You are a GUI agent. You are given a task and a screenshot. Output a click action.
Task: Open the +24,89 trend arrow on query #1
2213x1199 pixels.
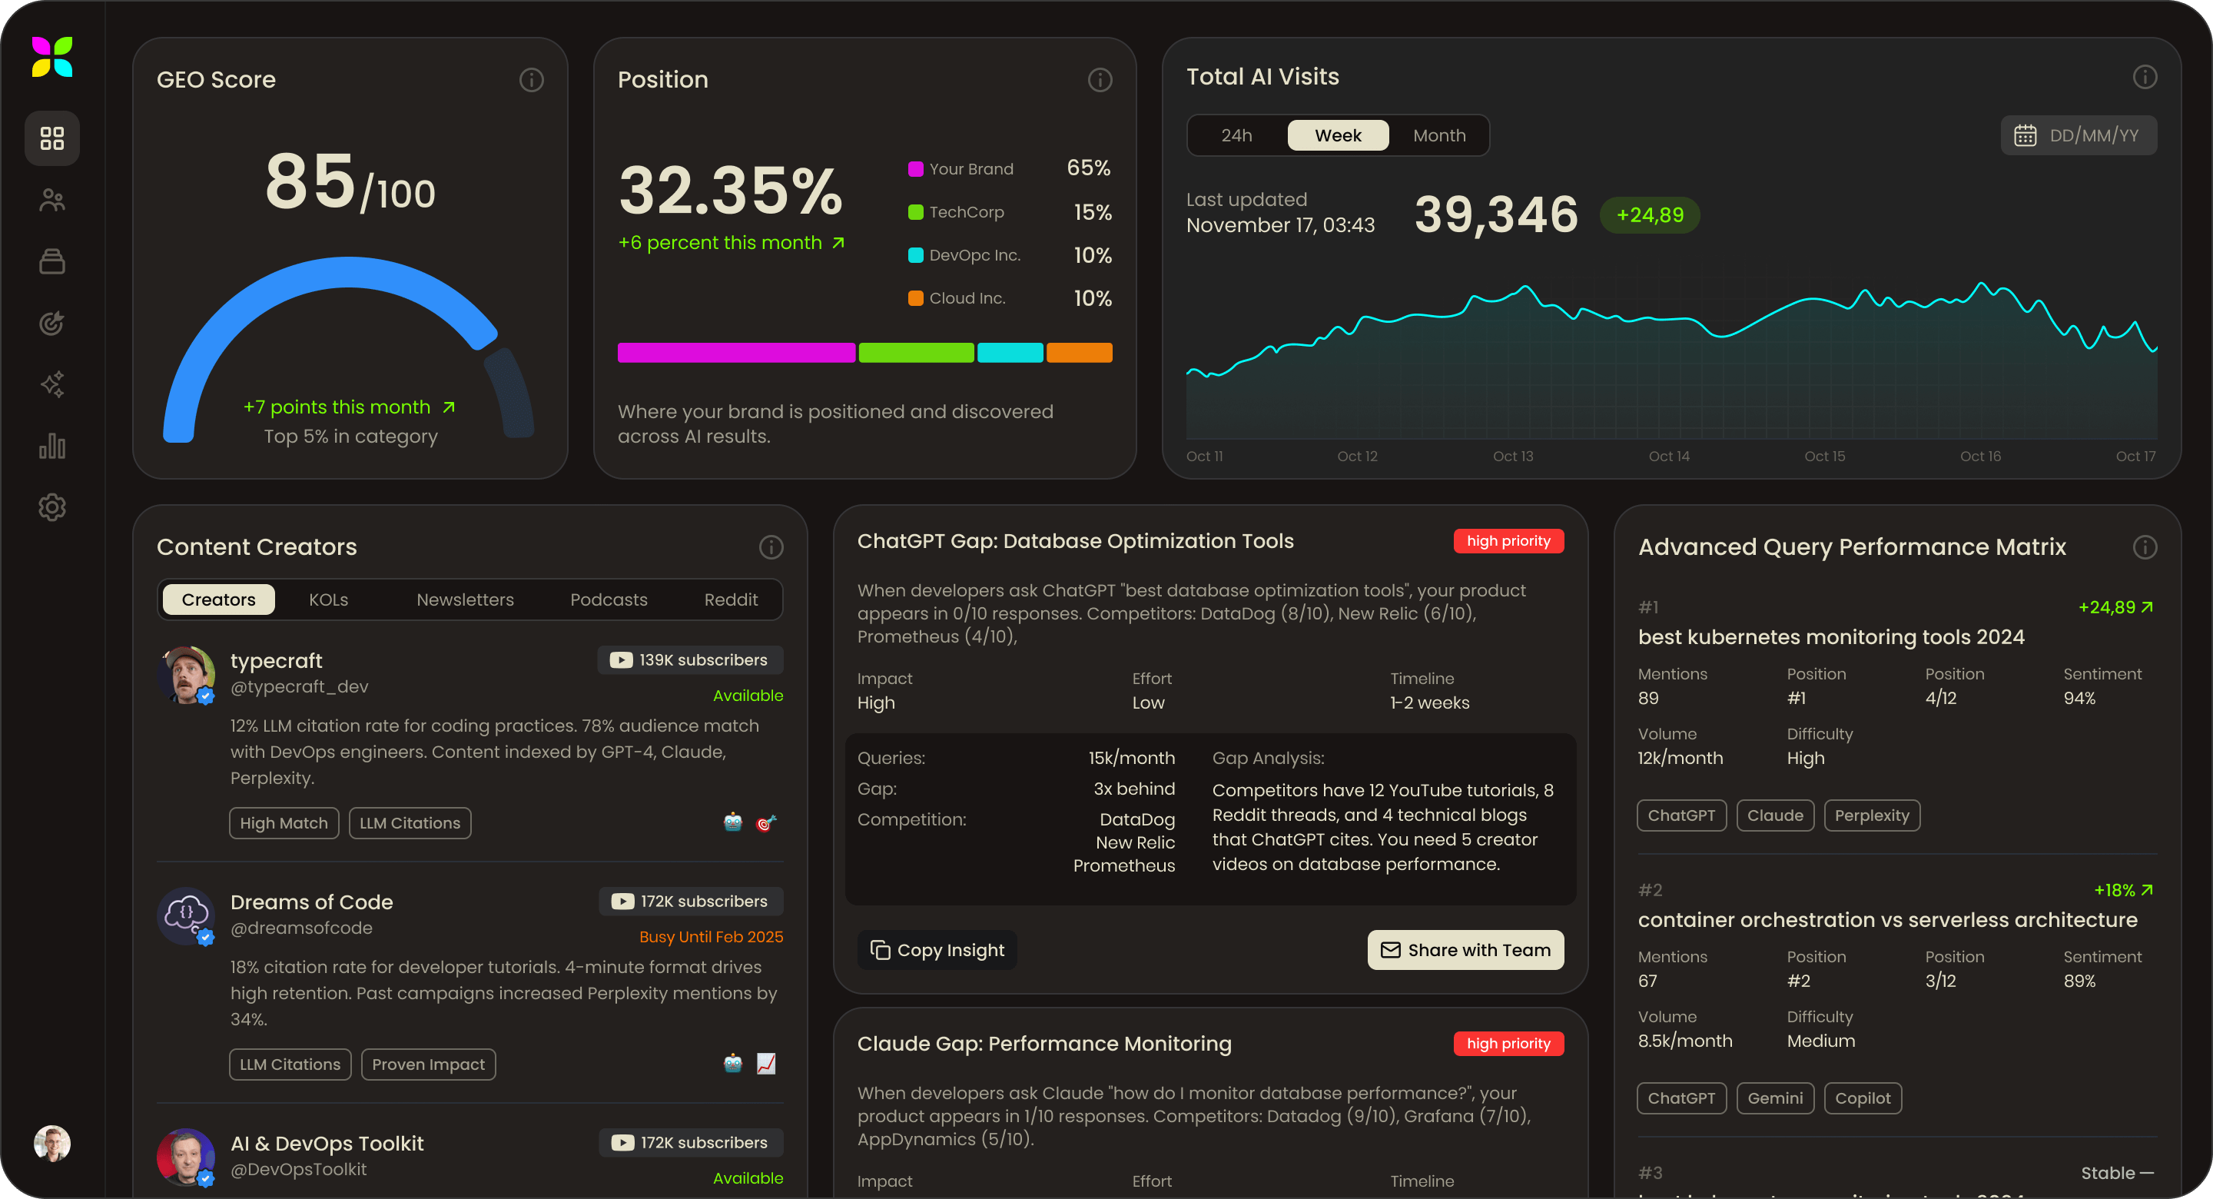pos(2147,608)
